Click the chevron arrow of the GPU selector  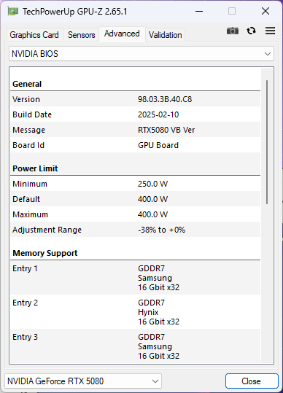[x=155, y=381]
